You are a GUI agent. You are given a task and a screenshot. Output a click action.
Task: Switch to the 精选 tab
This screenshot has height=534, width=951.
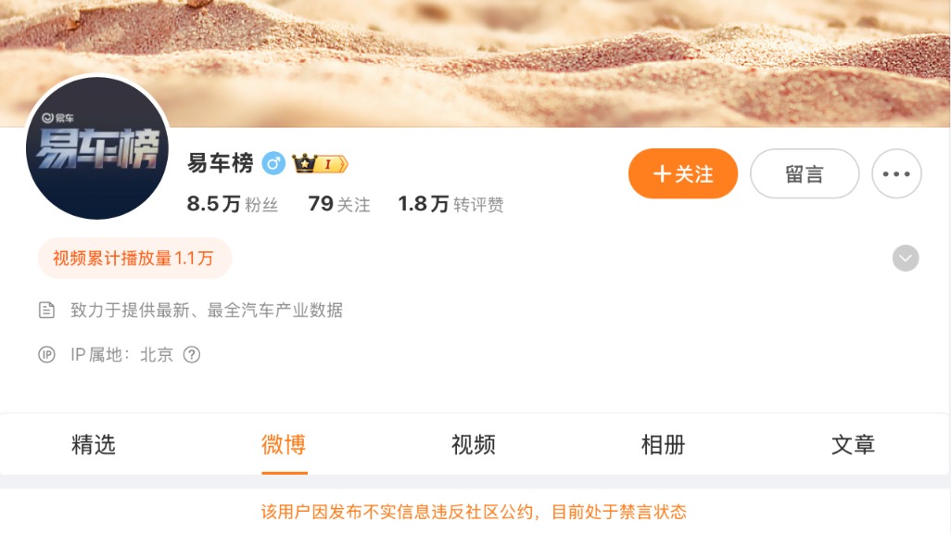tap(94, 445)
